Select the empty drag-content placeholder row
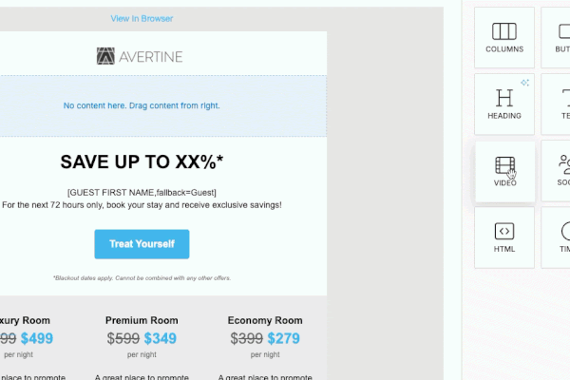 pos(142,105)
